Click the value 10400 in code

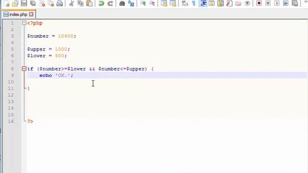click(65, 36)
